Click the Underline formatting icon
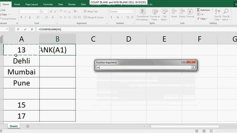 (30, 17)
